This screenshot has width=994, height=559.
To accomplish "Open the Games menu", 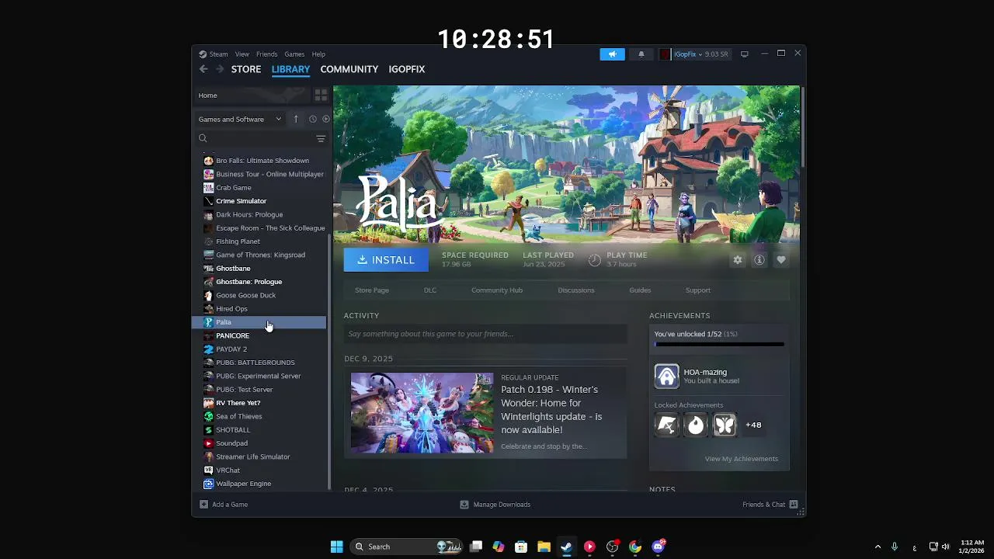I will point(294,54).
